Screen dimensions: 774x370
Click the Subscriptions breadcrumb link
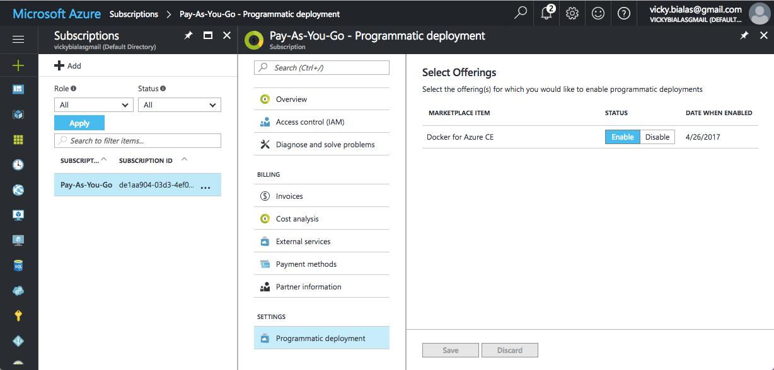click(134, 14)
